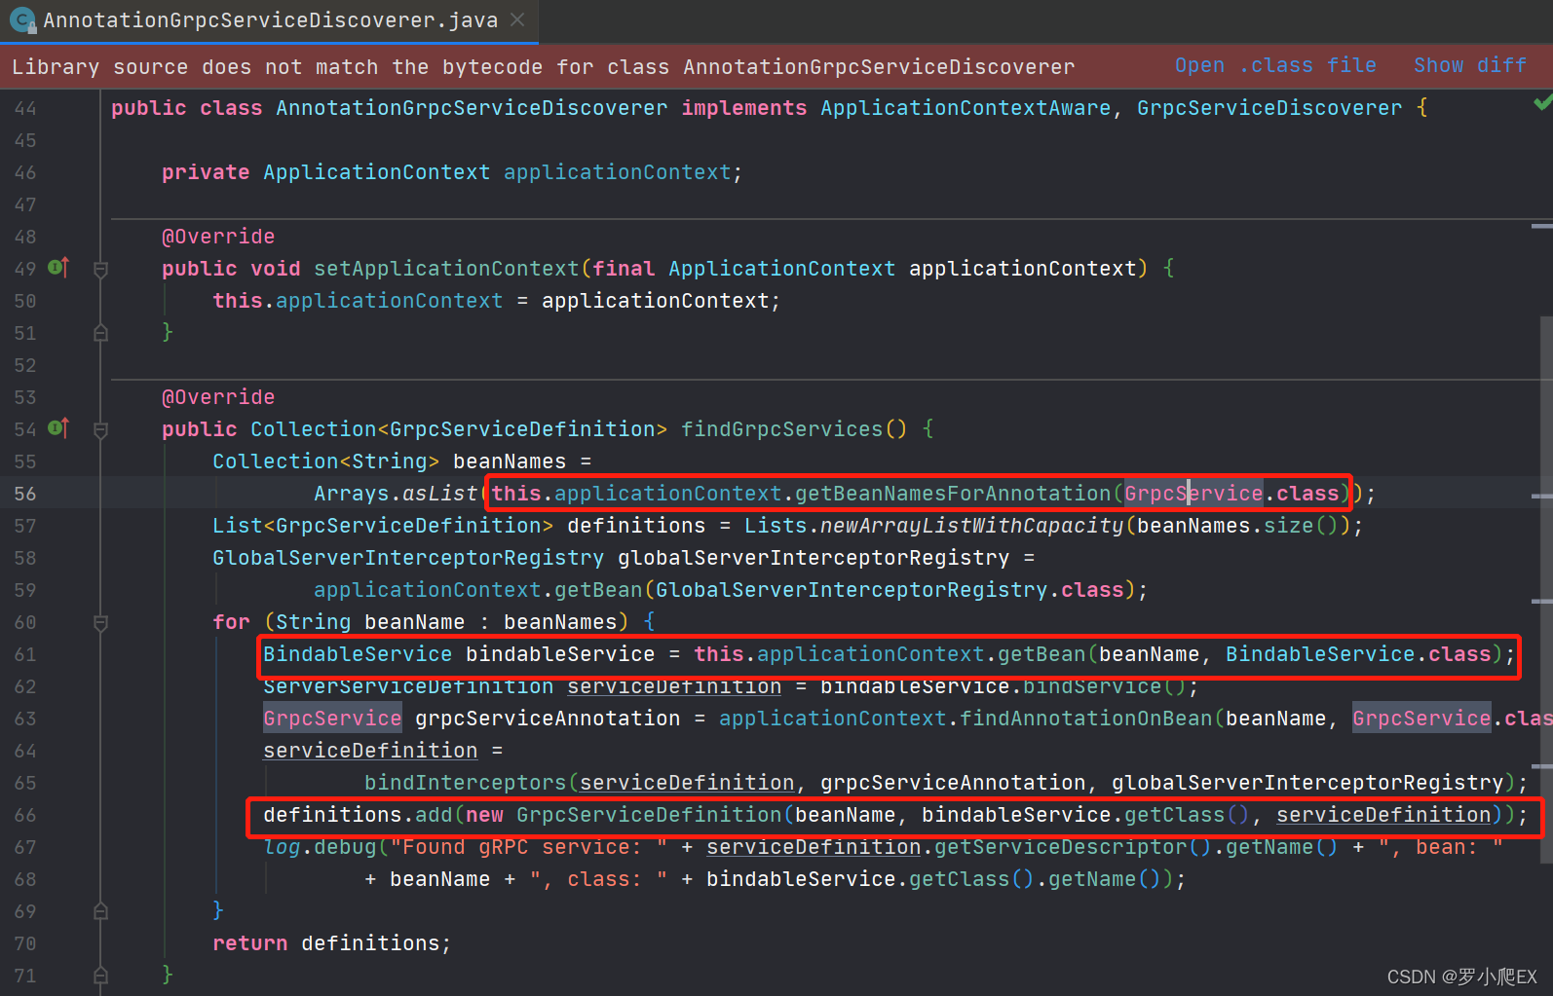
Task: Click the Library source mismatch warning text
Action: point(543,67)
